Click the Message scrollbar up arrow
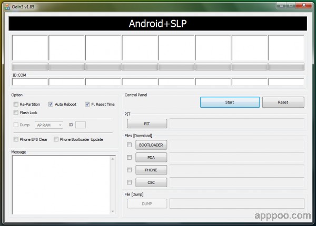This screenshot has height=226, width=316. coord(113,159)
